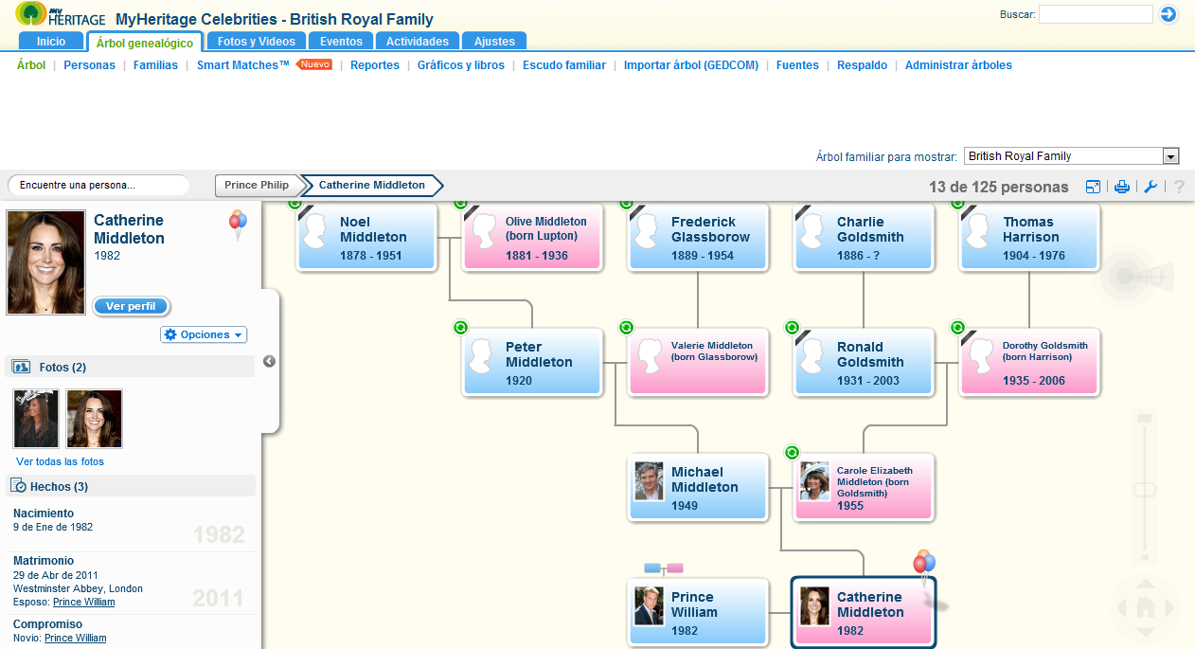Viewport: 1195px width, 649px height.
Task: Pan the tree left with the left arrow
Action: tap(1121, 607)
